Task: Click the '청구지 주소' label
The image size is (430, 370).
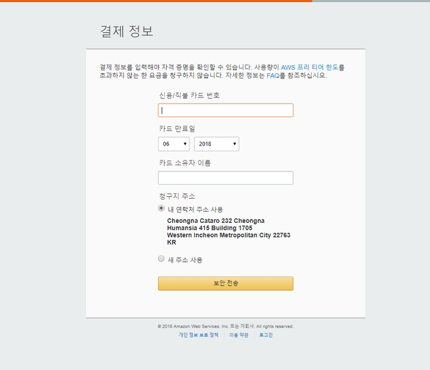Action: click(x=177, y=196)
